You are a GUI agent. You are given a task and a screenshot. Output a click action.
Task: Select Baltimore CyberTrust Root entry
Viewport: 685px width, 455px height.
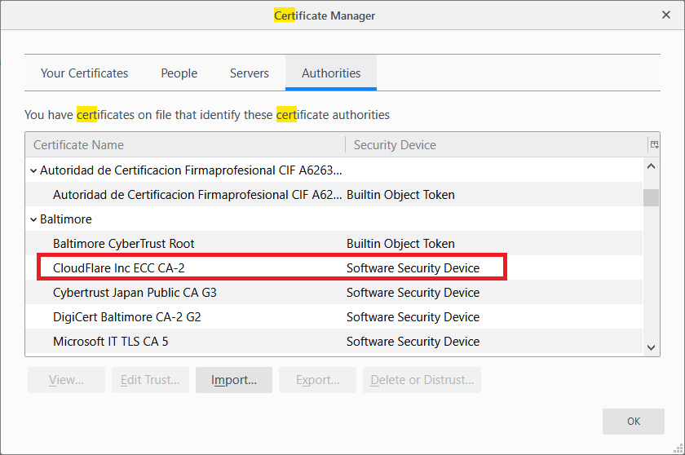tap(123, 244)
